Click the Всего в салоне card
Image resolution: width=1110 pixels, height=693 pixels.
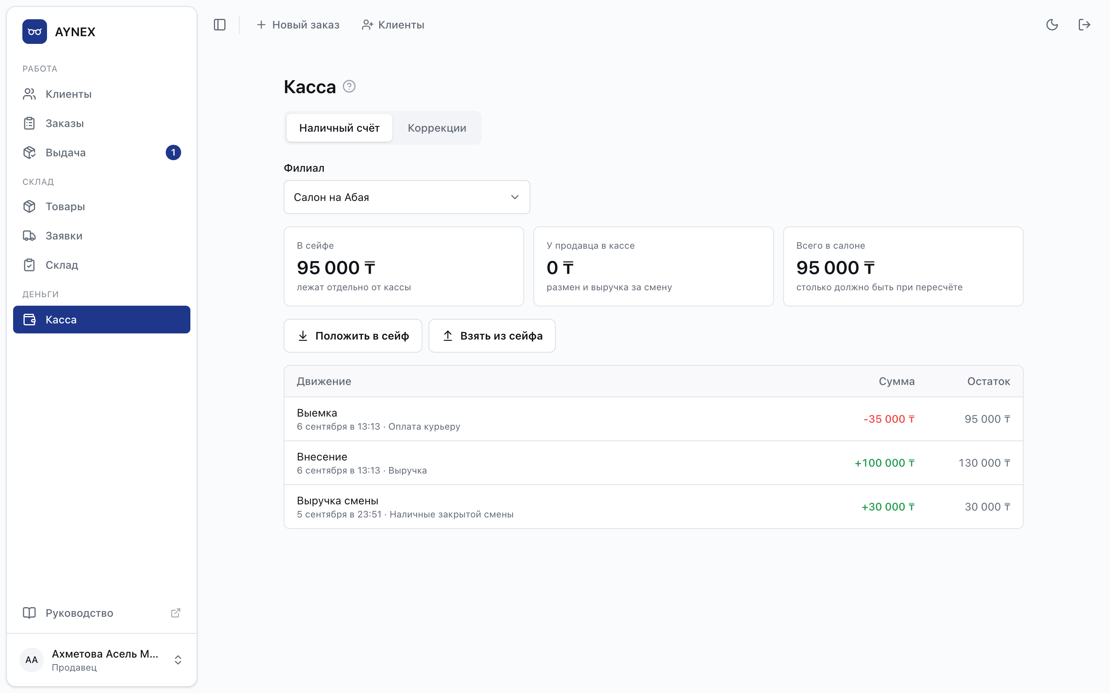(x=903, y=266)
